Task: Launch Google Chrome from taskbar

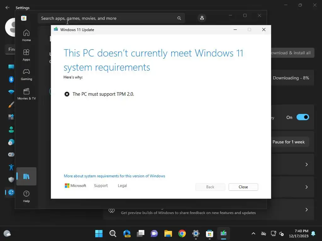Action: coord(182,233)
